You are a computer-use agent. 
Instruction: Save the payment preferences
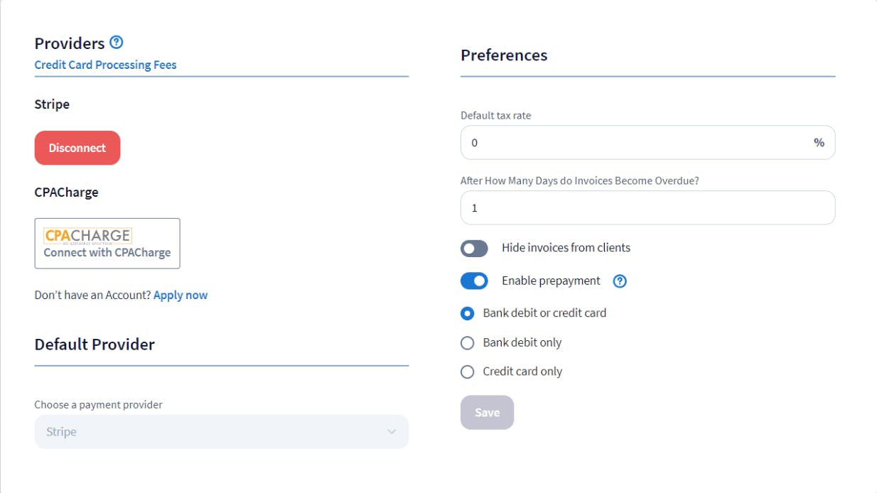point(487,412)
